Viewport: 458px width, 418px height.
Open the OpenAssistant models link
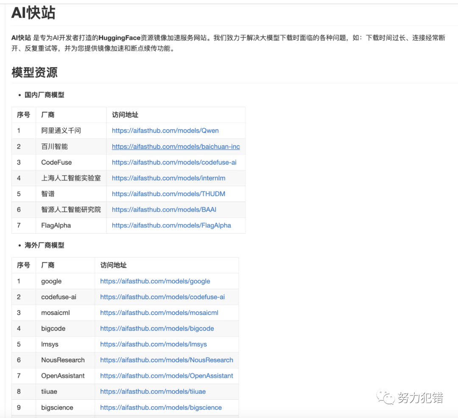coord(167,376)
